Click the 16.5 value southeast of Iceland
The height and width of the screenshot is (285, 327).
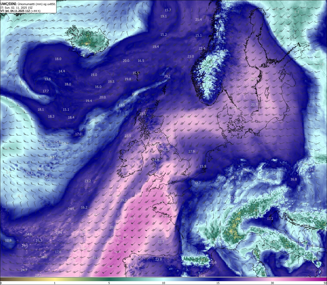[x=141, y=61]
